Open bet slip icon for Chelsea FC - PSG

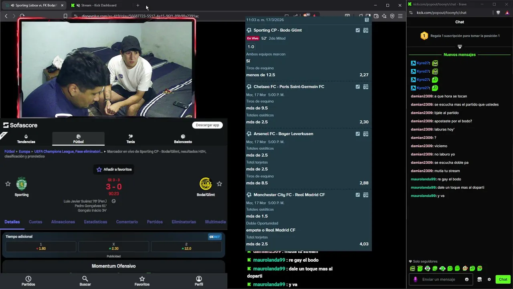tap(366, 87)
